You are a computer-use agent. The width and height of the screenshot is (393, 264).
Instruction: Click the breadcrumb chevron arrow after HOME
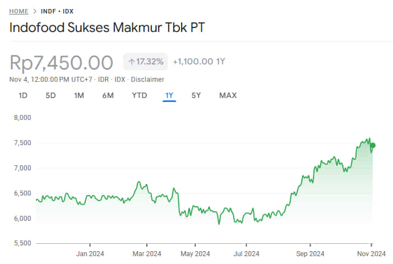click(x=35, y=11)
